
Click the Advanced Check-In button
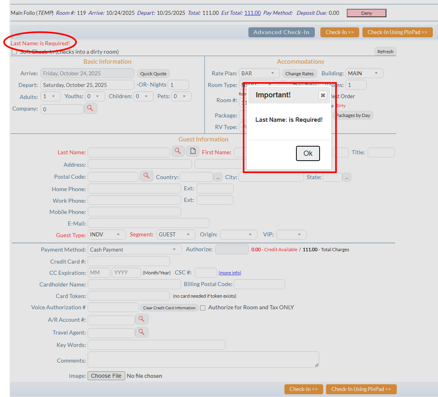click(x=281, y=32)
